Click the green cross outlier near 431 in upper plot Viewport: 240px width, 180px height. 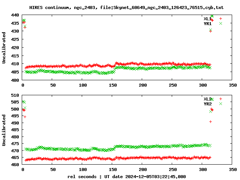coord(210,30)
